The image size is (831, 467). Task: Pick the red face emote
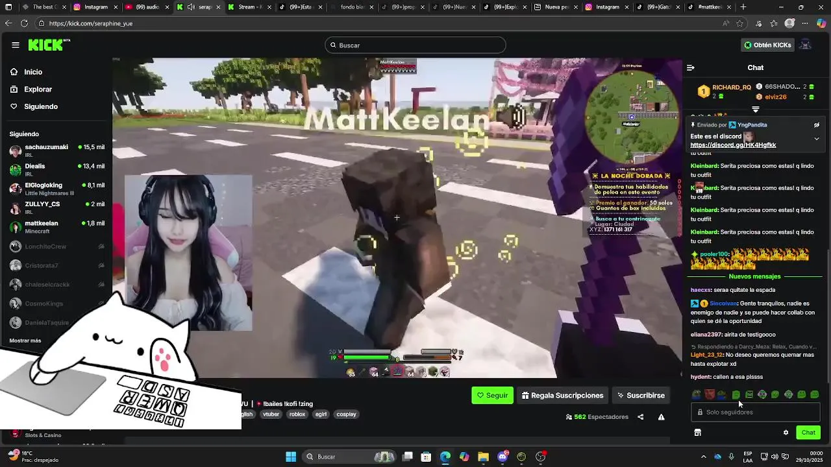710,394
